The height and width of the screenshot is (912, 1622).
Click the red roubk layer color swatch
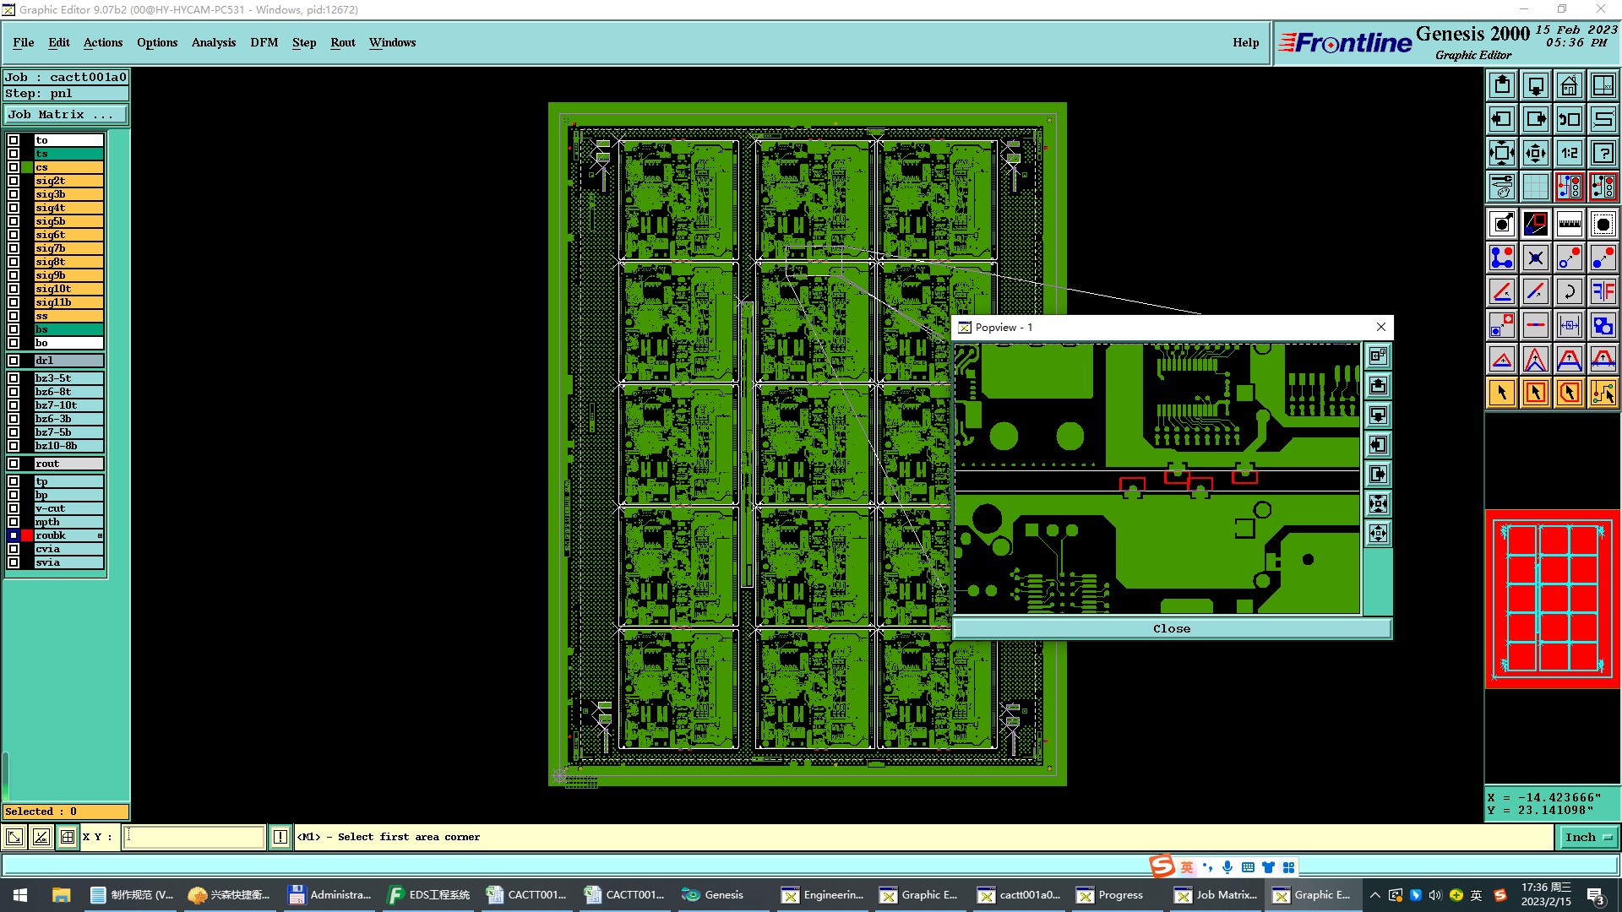tap(27, 535)
